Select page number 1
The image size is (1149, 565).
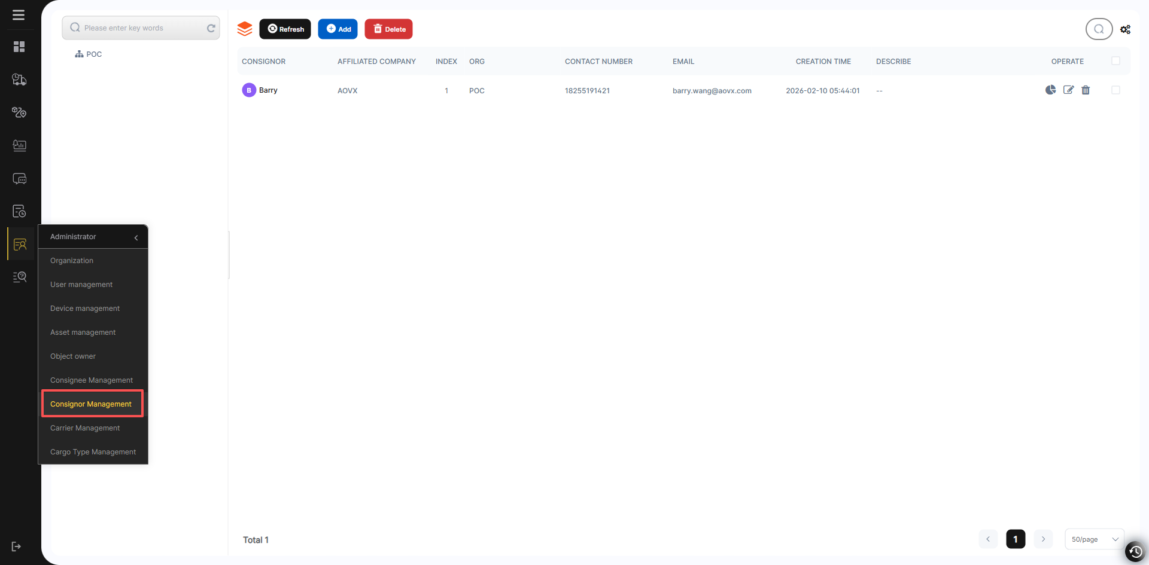tap(1016, 539)
